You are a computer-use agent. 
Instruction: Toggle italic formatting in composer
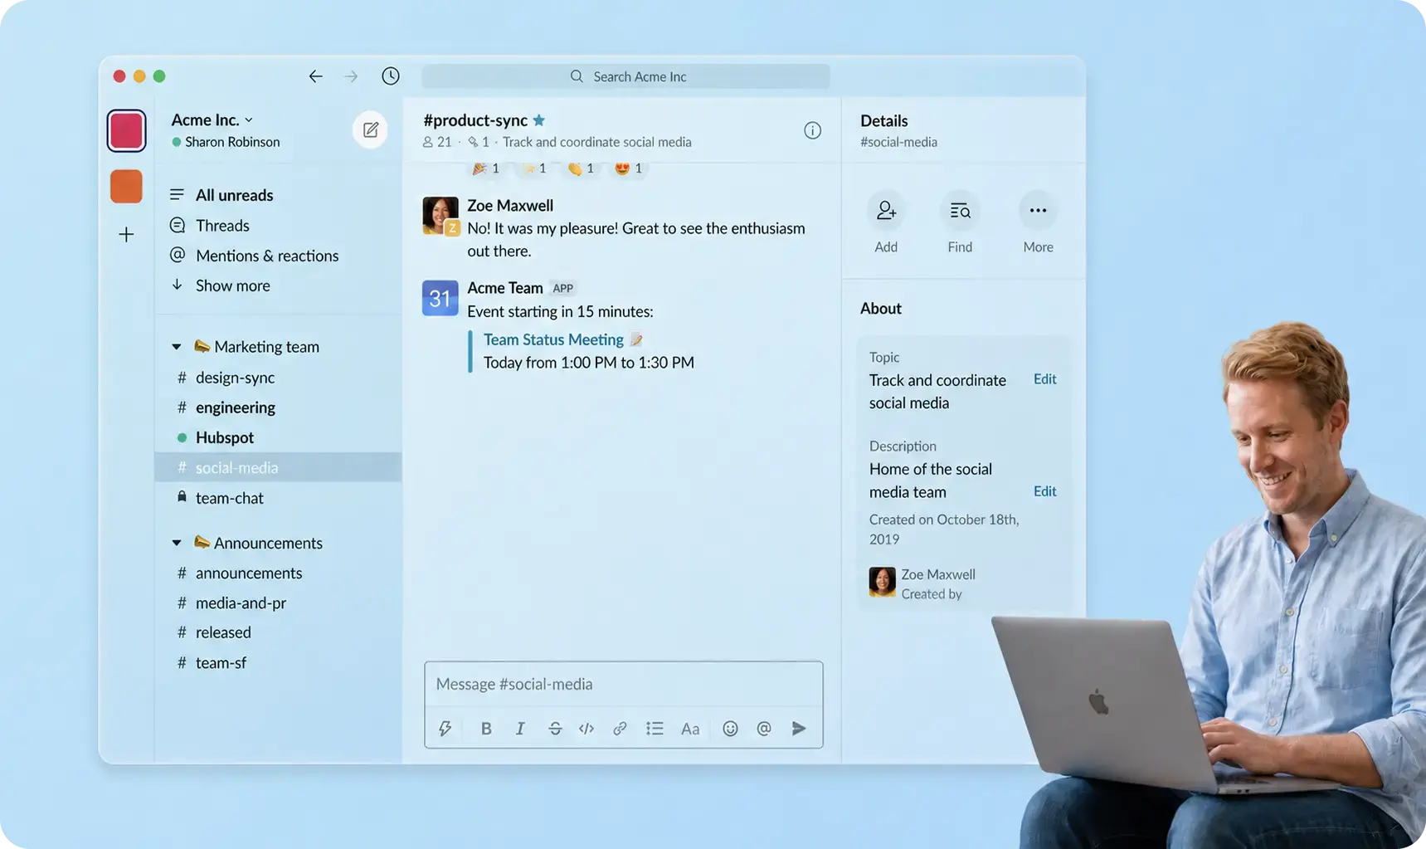tap(520, 729)
